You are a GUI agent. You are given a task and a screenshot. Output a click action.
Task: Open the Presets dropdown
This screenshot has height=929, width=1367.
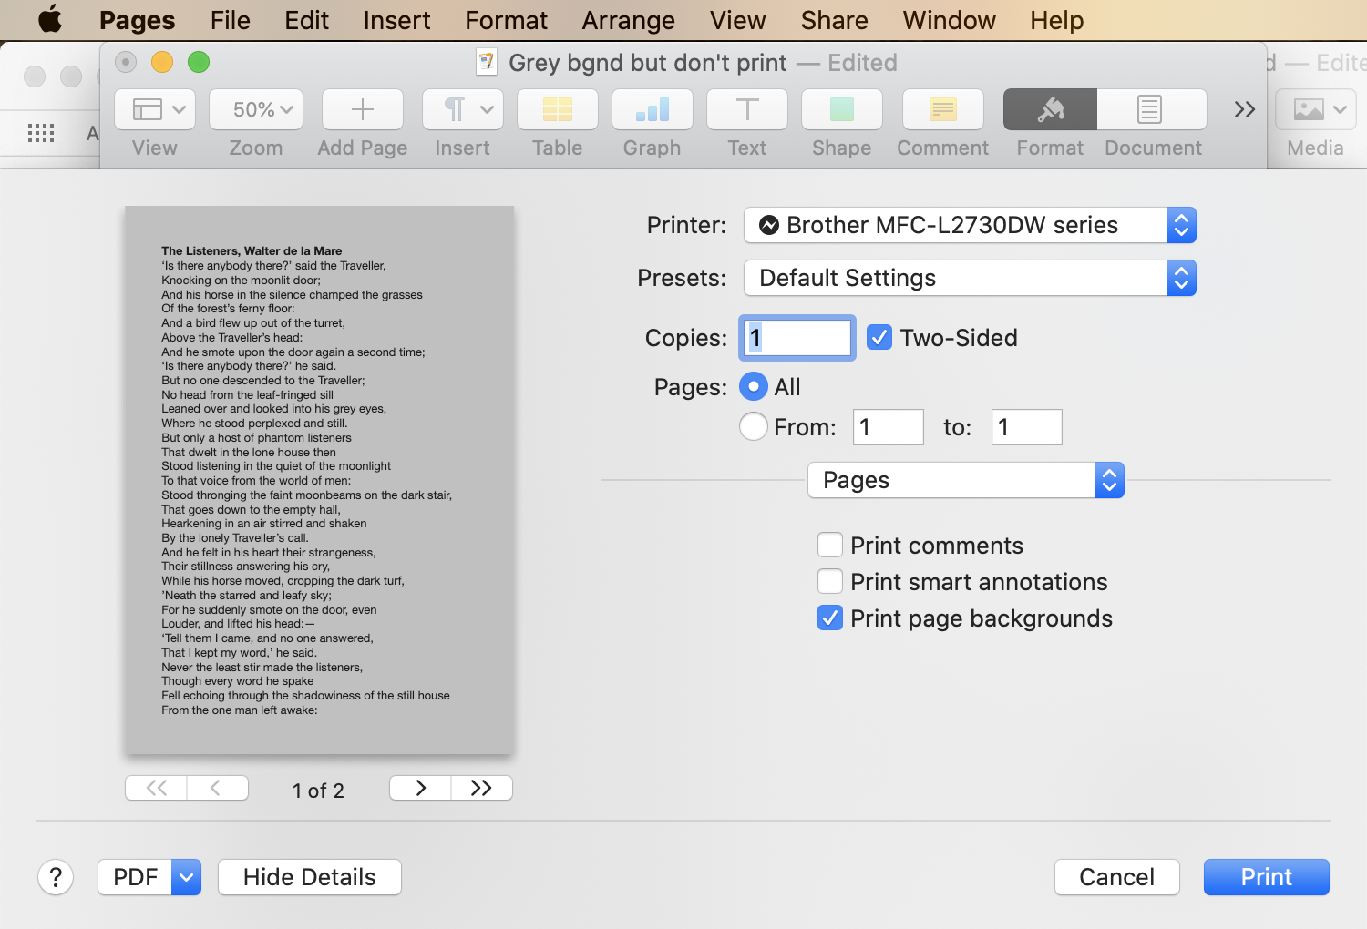pyautogui.click(x=970, y=278)
